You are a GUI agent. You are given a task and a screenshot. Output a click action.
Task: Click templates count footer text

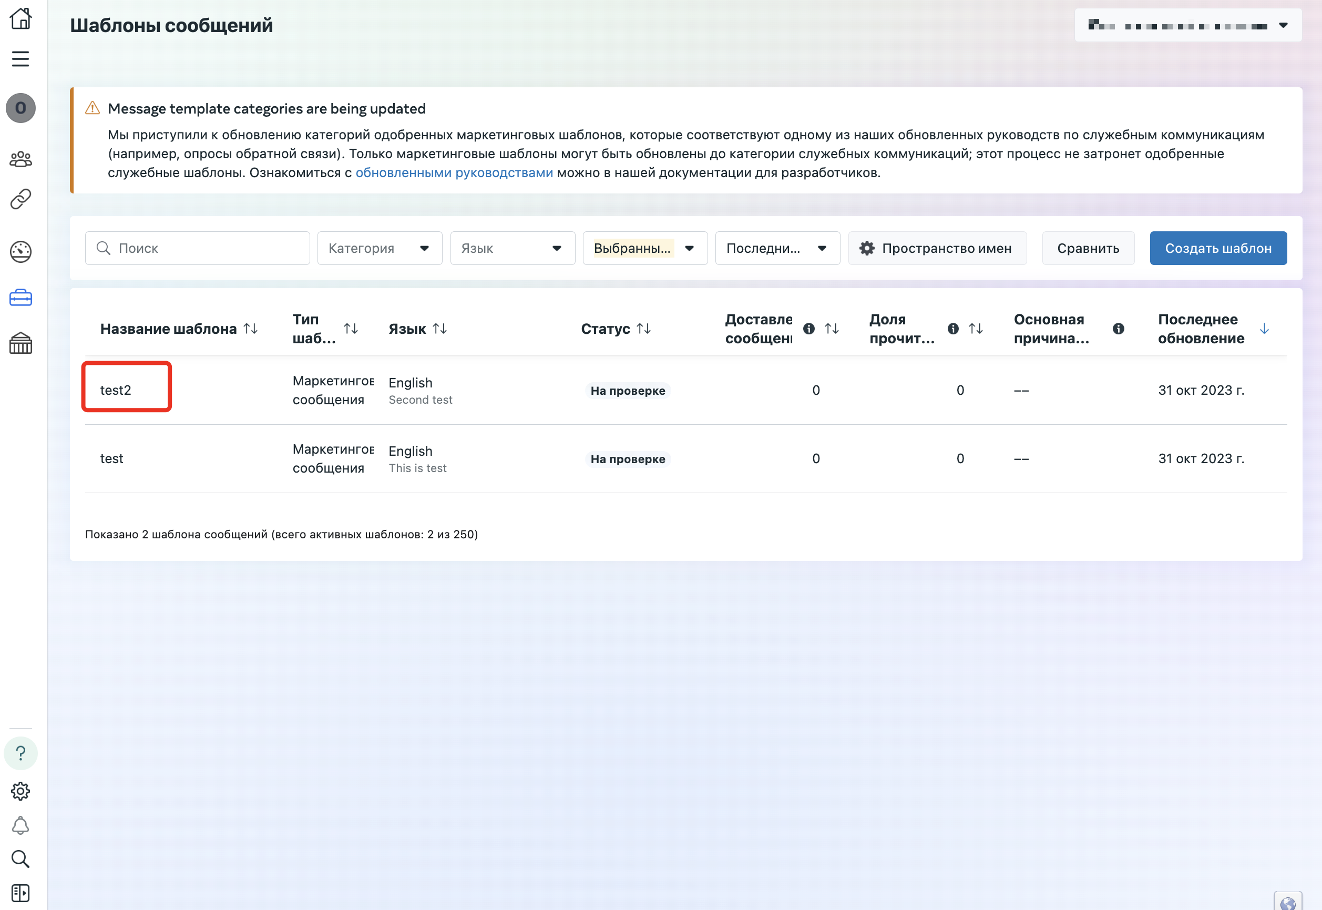tap(282, 534)
